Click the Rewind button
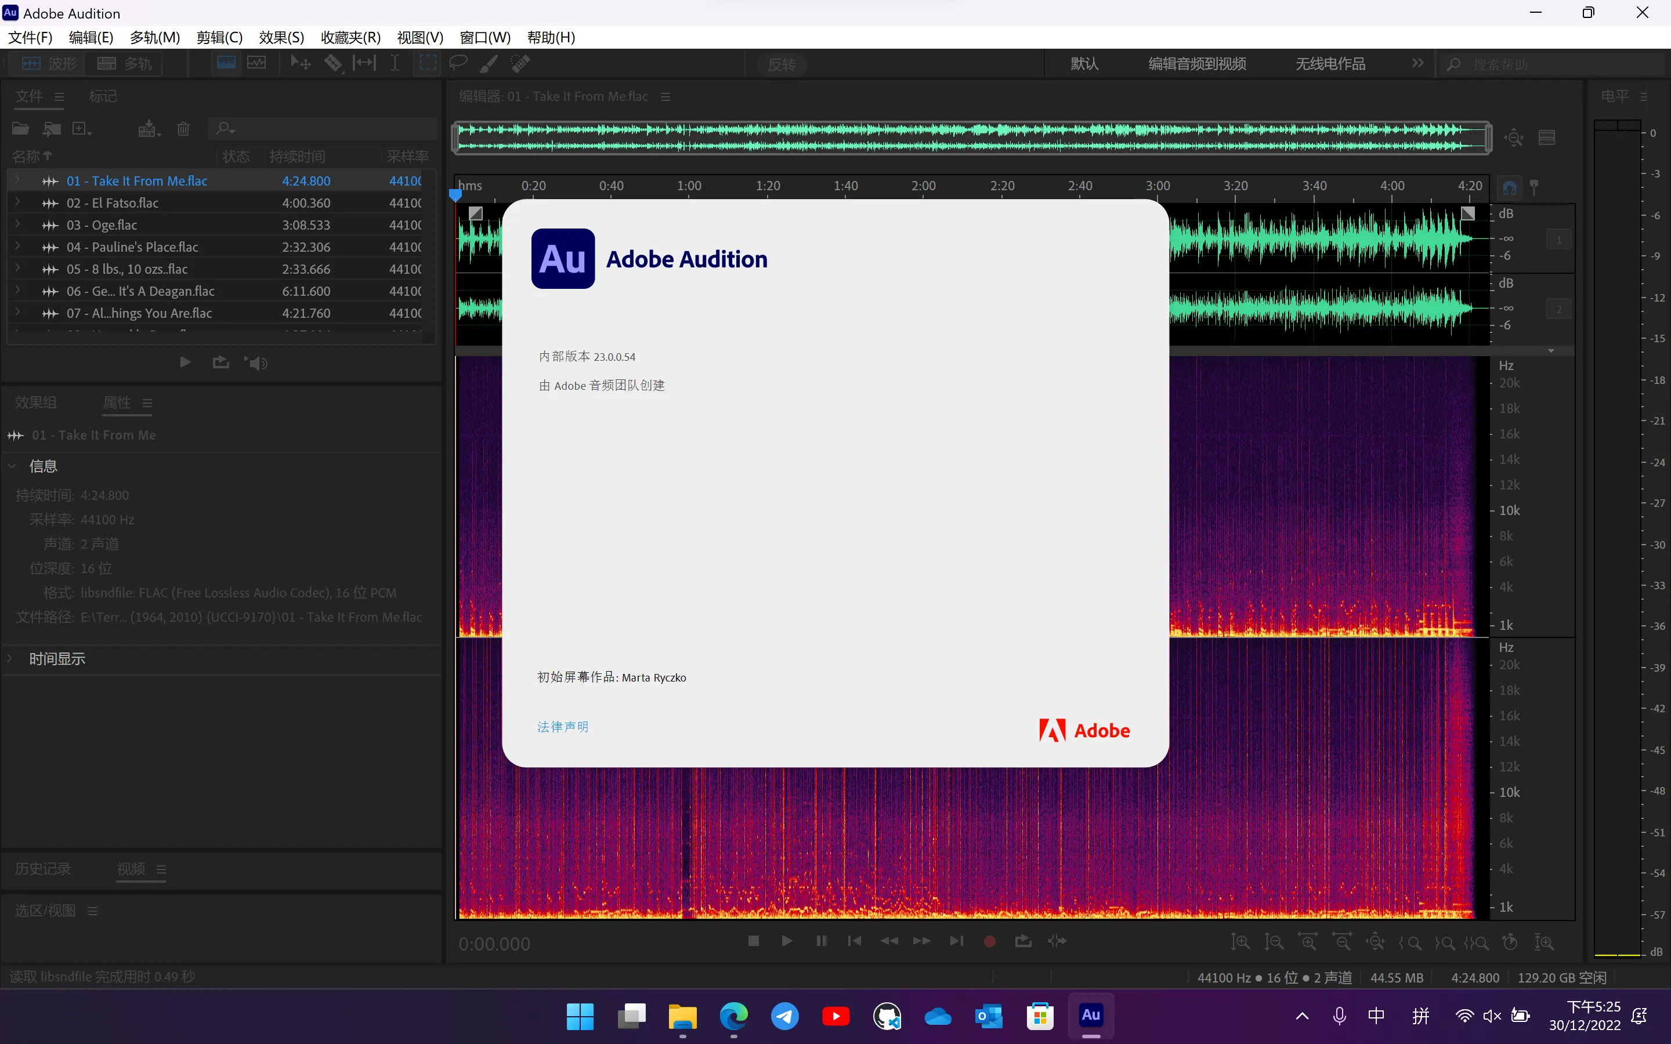 889,940
